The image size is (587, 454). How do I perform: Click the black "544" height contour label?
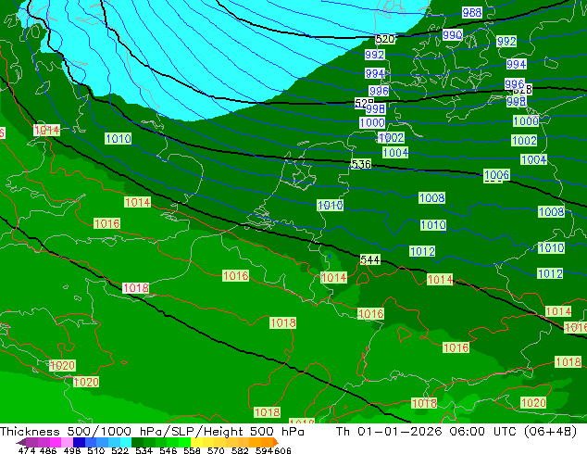coord(369,259)
